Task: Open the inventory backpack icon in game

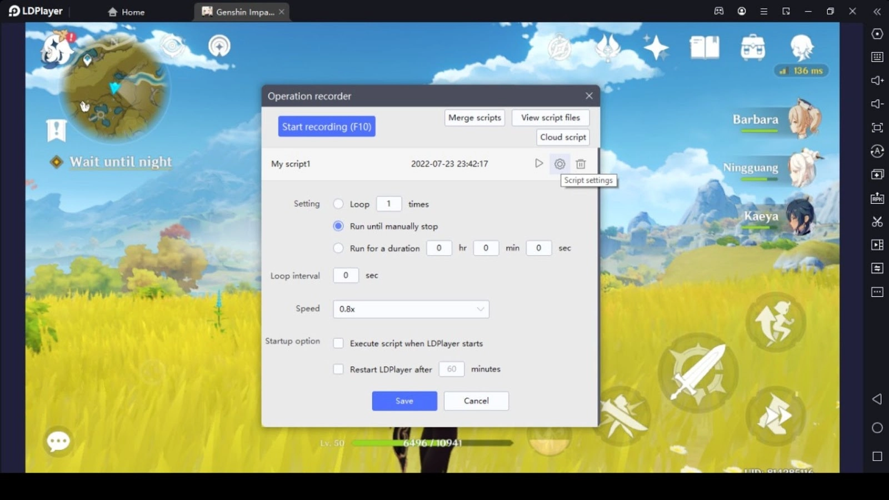Action: (753, 47)
